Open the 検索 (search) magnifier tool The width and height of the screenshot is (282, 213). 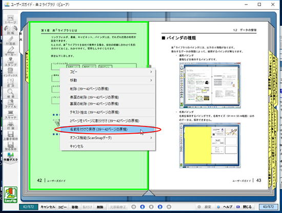point(10,93)
